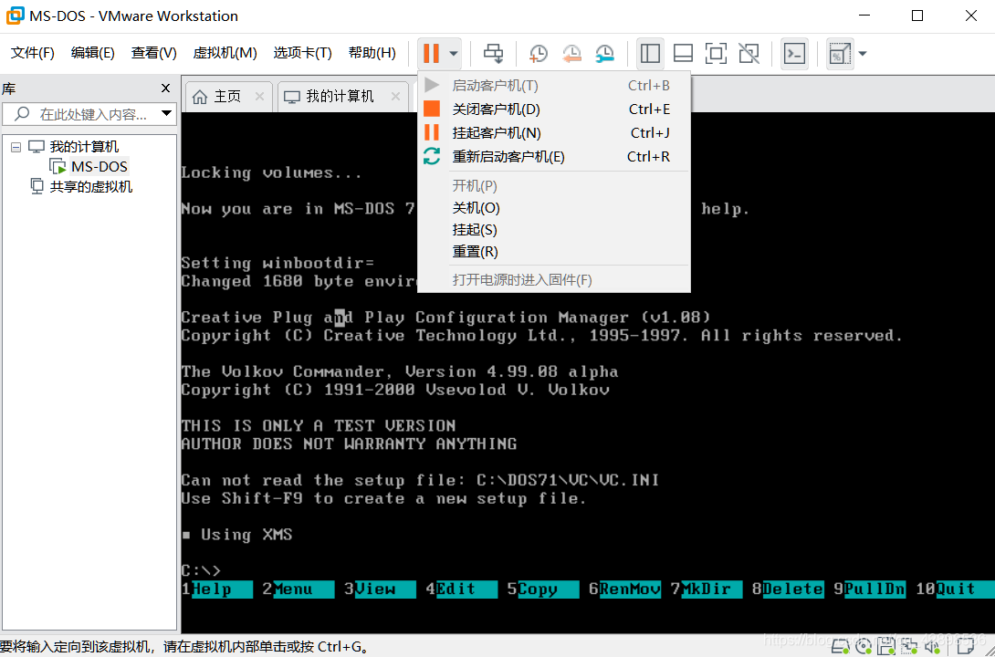The image size is (995, 657).
Task: Click 打开电源时进入固件(F) menu entry
Action: point(553,279)
